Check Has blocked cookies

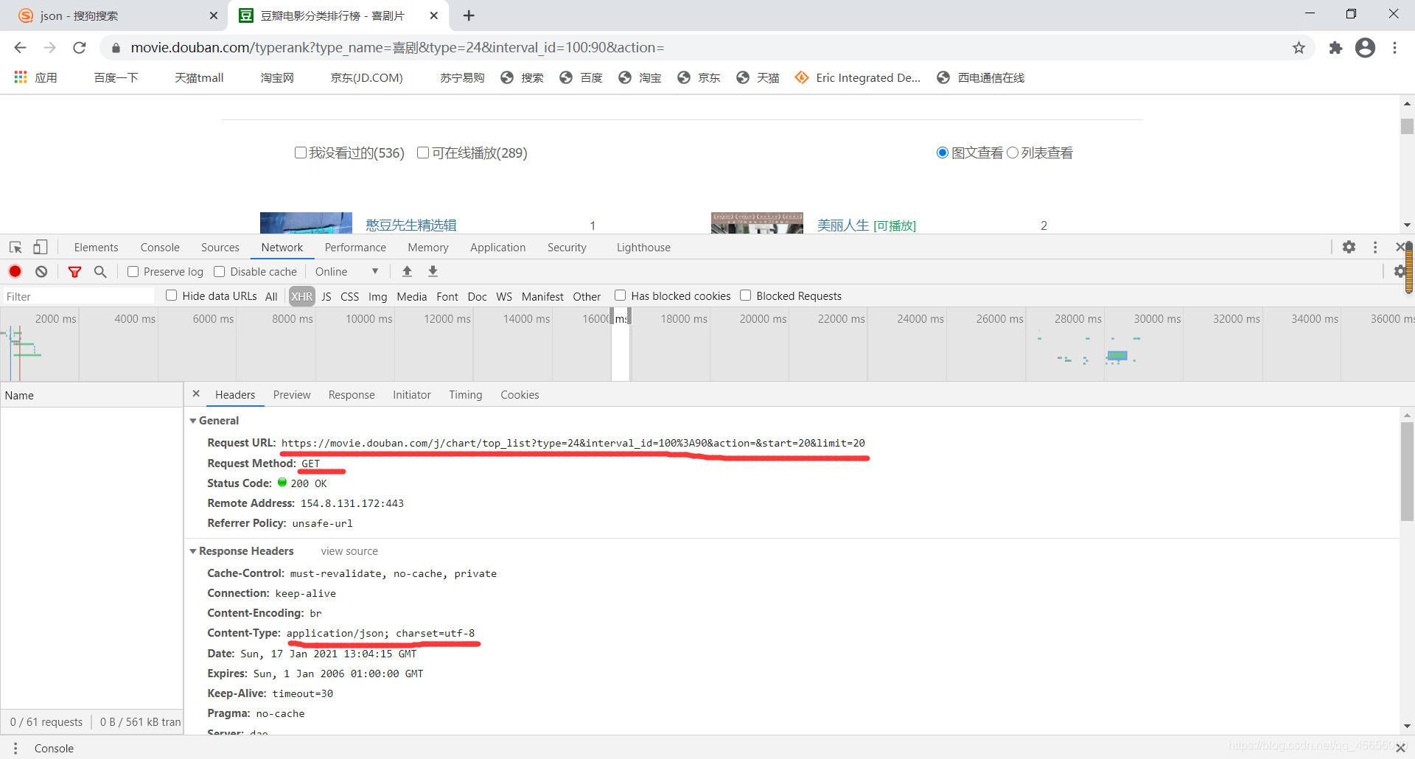(621, 295)
